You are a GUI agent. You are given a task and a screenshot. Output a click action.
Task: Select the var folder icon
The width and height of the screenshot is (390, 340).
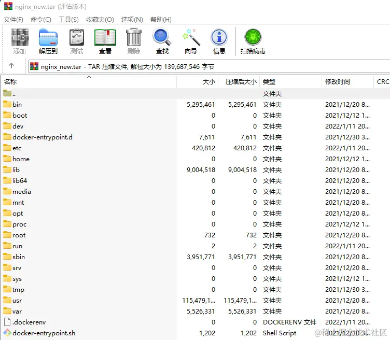[7, 311]
